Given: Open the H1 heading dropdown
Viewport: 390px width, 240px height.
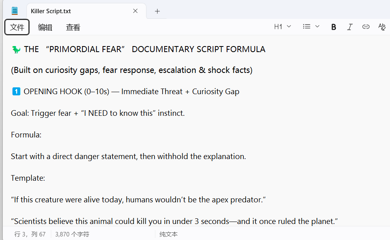Looking at the screenshot, I should coord(282,27).
